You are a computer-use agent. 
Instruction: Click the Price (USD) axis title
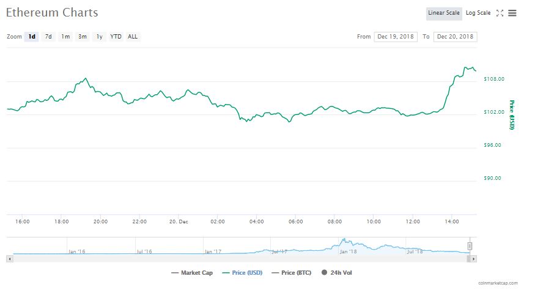[511, 114]
